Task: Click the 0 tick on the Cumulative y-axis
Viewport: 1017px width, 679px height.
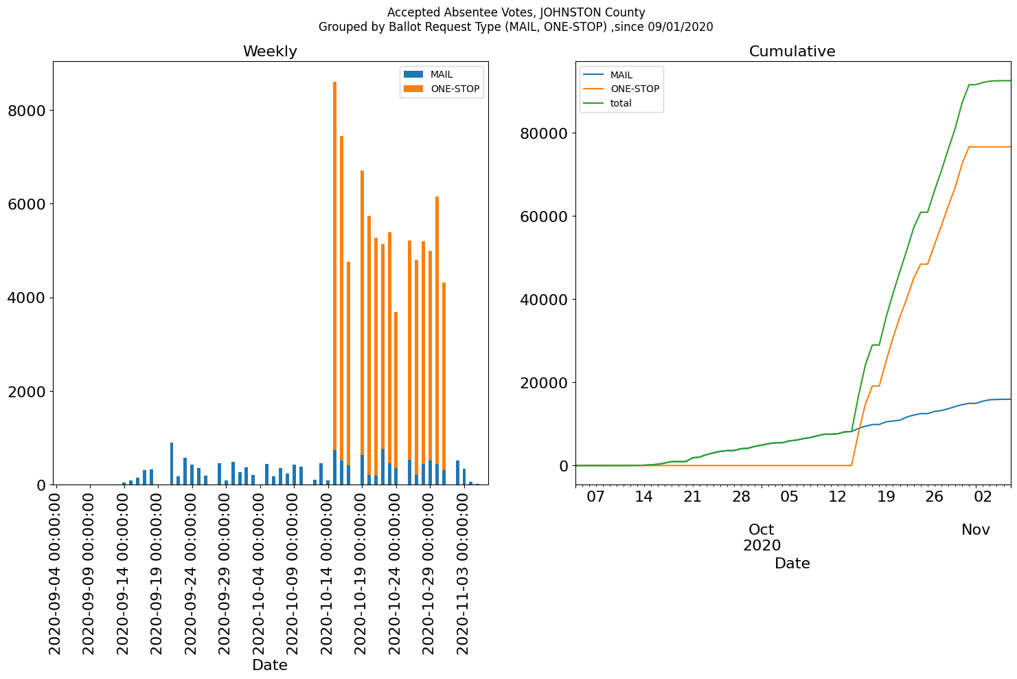Action: pyautogui.click(x=564, y=465)
